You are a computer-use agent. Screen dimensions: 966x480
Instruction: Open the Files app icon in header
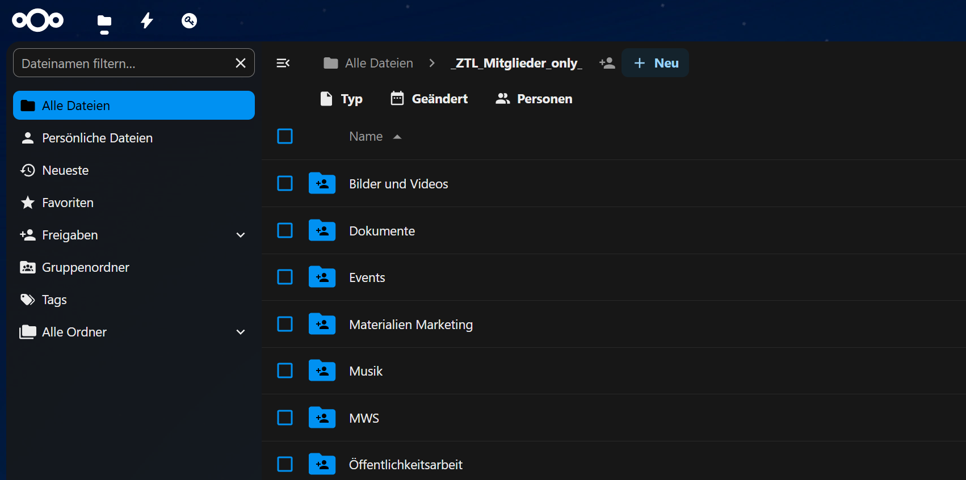104,22
